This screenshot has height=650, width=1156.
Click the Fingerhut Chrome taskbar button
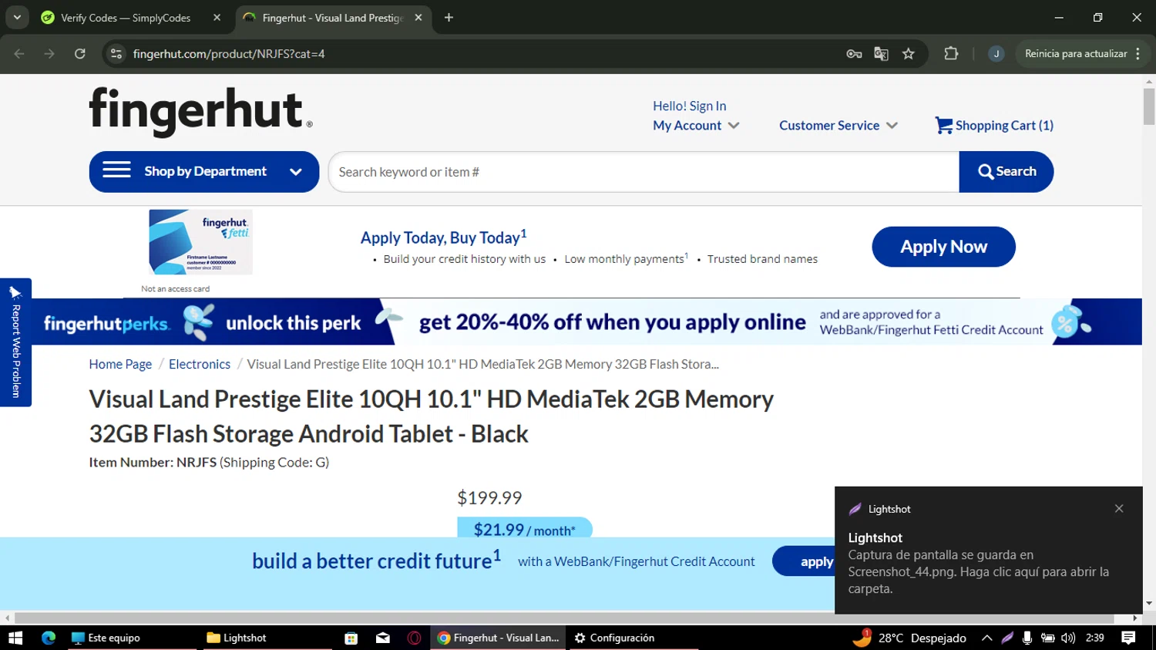point(498,638)
